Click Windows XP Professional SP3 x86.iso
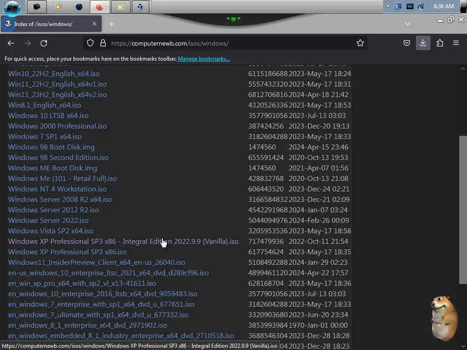Viewport: 467px width, 350px height. pyautogui.click(x=67, y=252)
